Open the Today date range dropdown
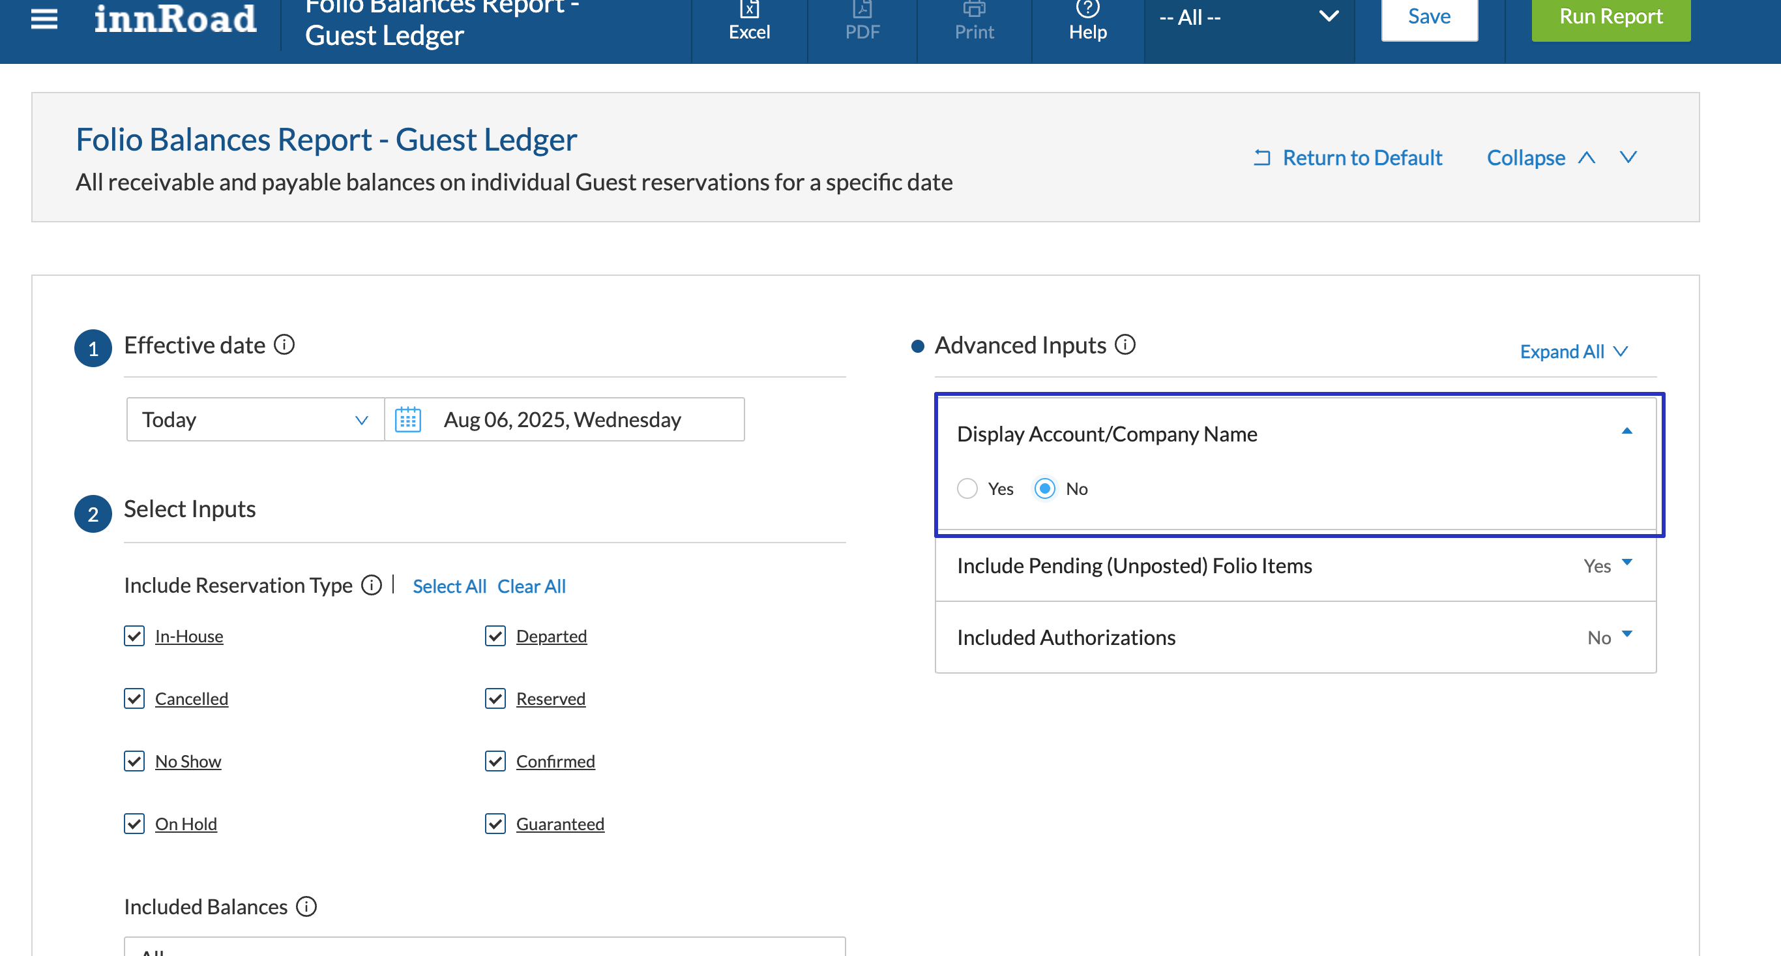Screen dimensions: 1781x956 [255, 419]
